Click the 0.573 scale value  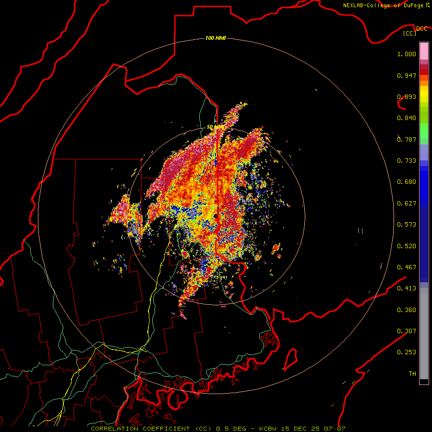[x=407, y=225]
